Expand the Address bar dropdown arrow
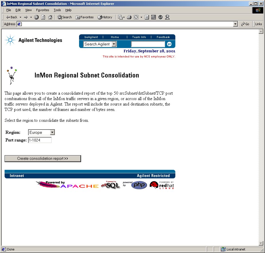 [235, 24]
